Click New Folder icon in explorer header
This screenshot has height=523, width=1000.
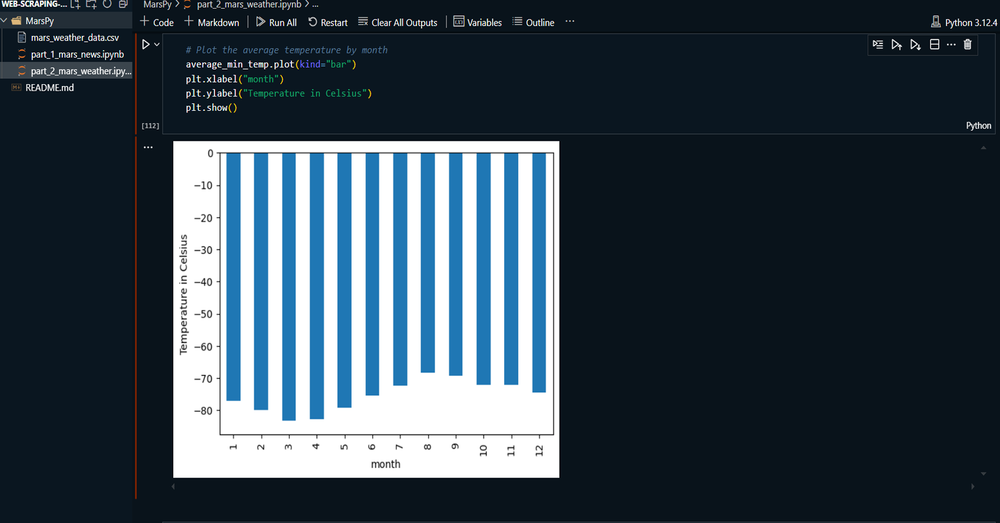coord(91,5)
